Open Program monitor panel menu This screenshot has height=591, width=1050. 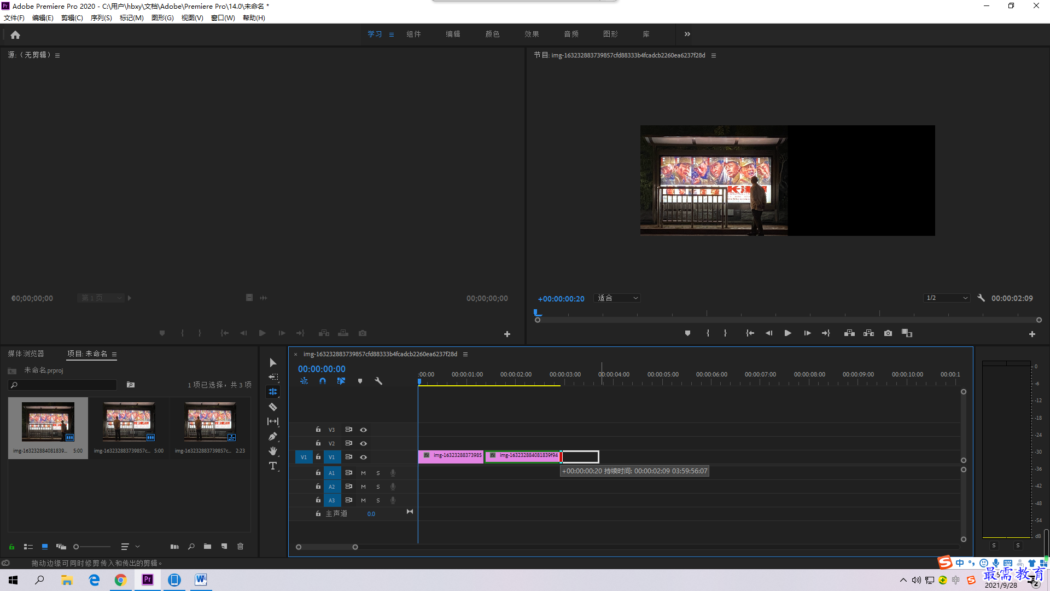pos(713,55)
